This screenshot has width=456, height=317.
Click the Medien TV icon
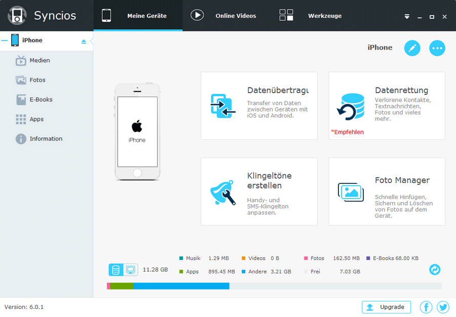[21, 60]
